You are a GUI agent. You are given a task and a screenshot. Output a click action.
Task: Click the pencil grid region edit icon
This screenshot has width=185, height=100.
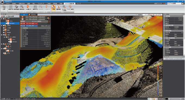pyautogui.click(x=16, y=8)
